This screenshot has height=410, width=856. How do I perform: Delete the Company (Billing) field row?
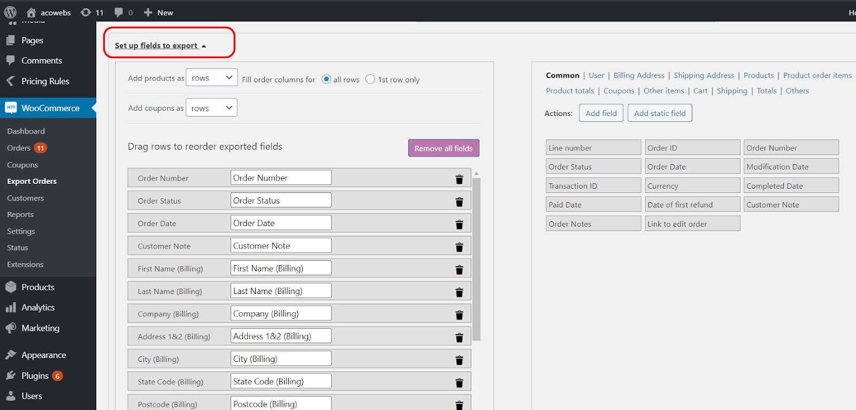[x=459, y=315]
